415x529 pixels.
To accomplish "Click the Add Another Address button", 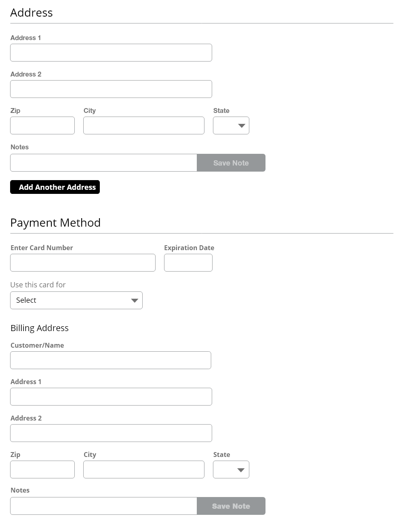I will (55, 187).
